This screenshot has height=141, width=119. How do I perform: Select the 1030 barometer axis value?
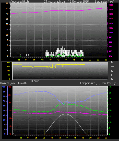(x=111, y=5)
